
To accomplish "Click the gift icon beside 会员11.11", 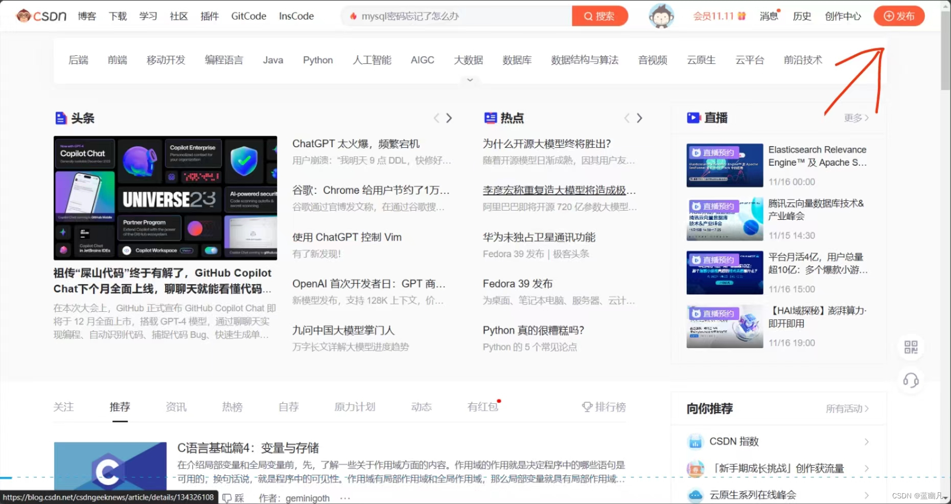I will tap(741, 15).
